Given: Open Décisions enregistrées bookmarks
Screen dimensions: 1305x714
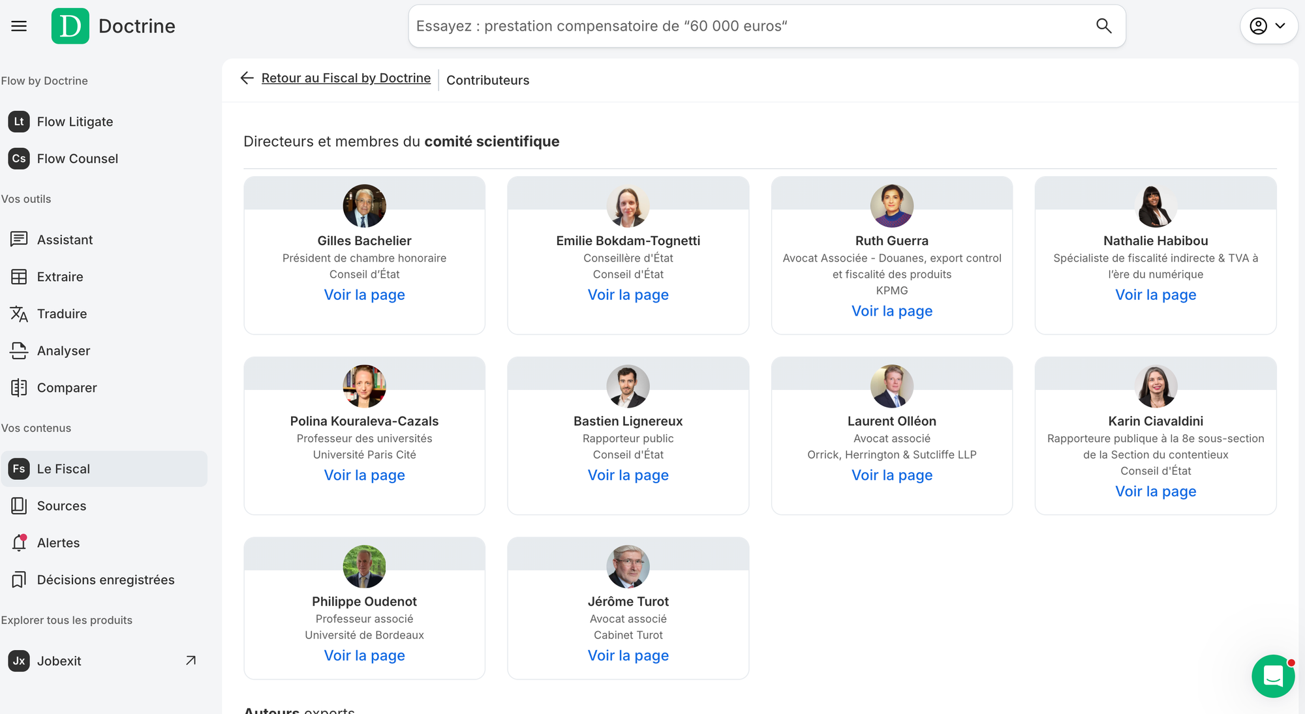Looking at the screenshot, I should [x=104, y=580].
